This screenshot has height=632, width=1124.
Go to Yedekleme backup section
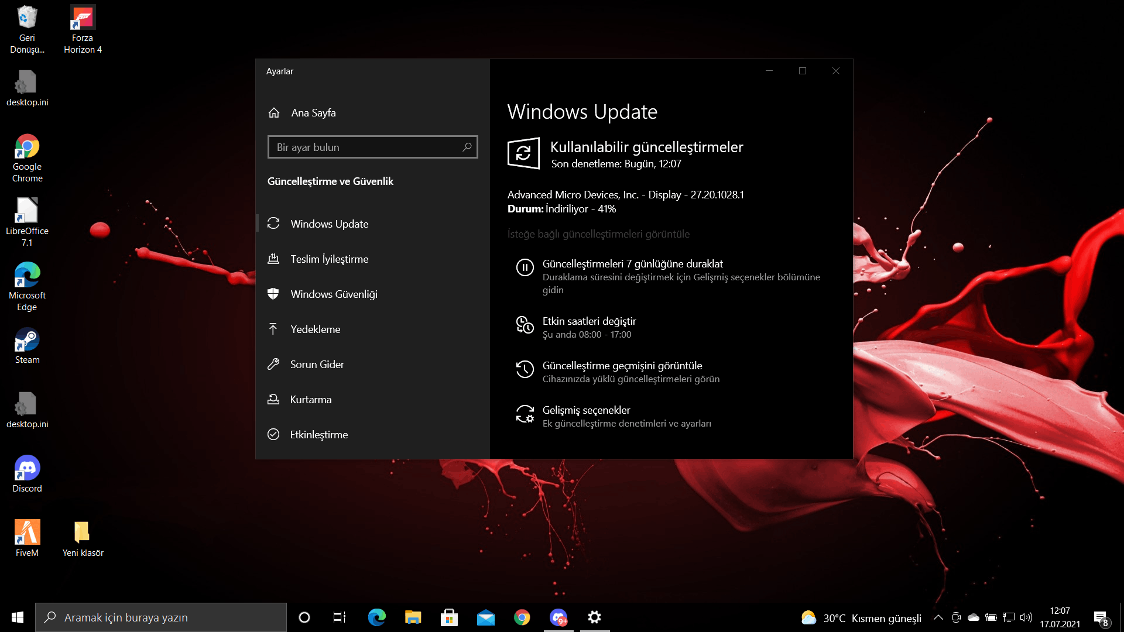(315, 329)
